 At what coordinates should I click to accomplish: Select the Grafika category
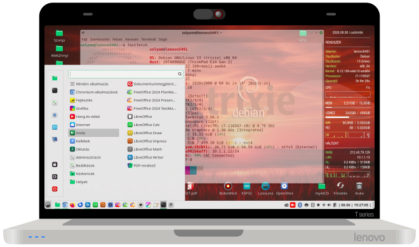coord(79,108)
